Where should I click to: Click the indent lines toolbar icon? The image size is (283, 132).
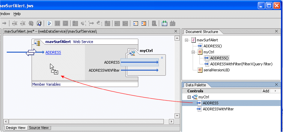(x=23, y=23)
